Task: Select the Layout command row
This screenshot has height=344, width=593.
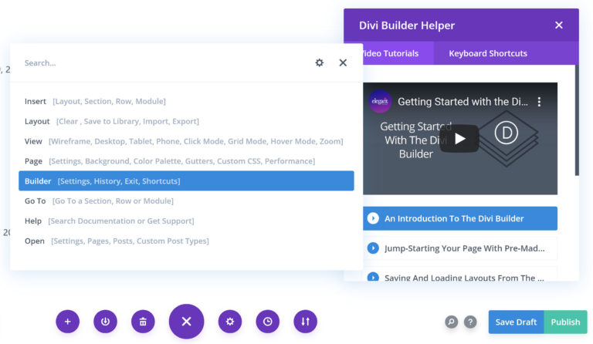Action: (x=186, y=121)
